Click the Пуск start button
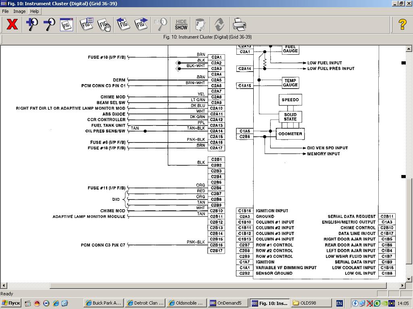Viewport: 413px width, 309px height. pyautogui.click(x=11, y=303)
